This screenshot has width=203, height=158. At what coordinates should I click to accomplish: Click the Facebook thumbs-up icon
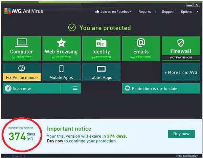coord(97,12)
